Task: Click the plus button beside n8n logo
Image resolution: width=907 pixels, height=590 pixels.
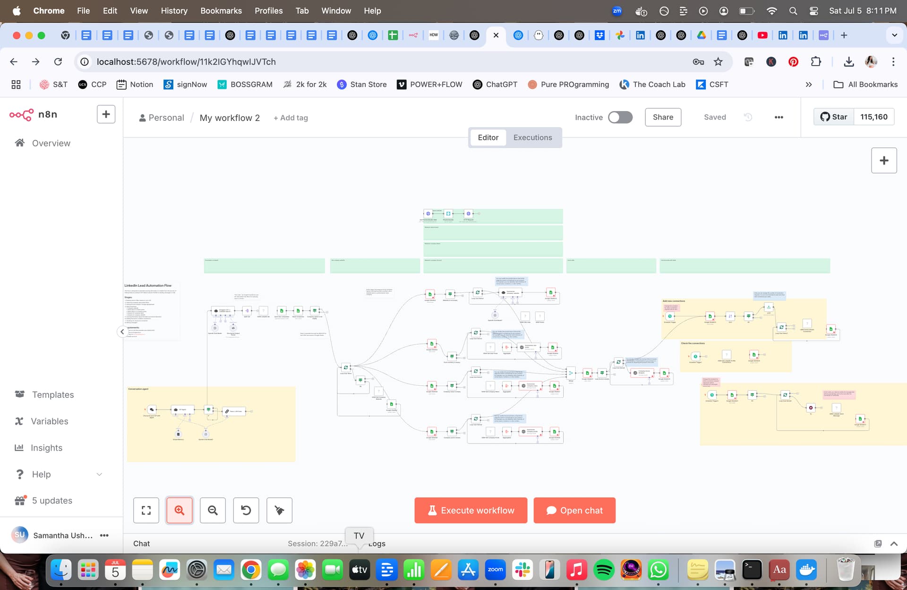Action: pyautogui.click(x=106, y=114)
